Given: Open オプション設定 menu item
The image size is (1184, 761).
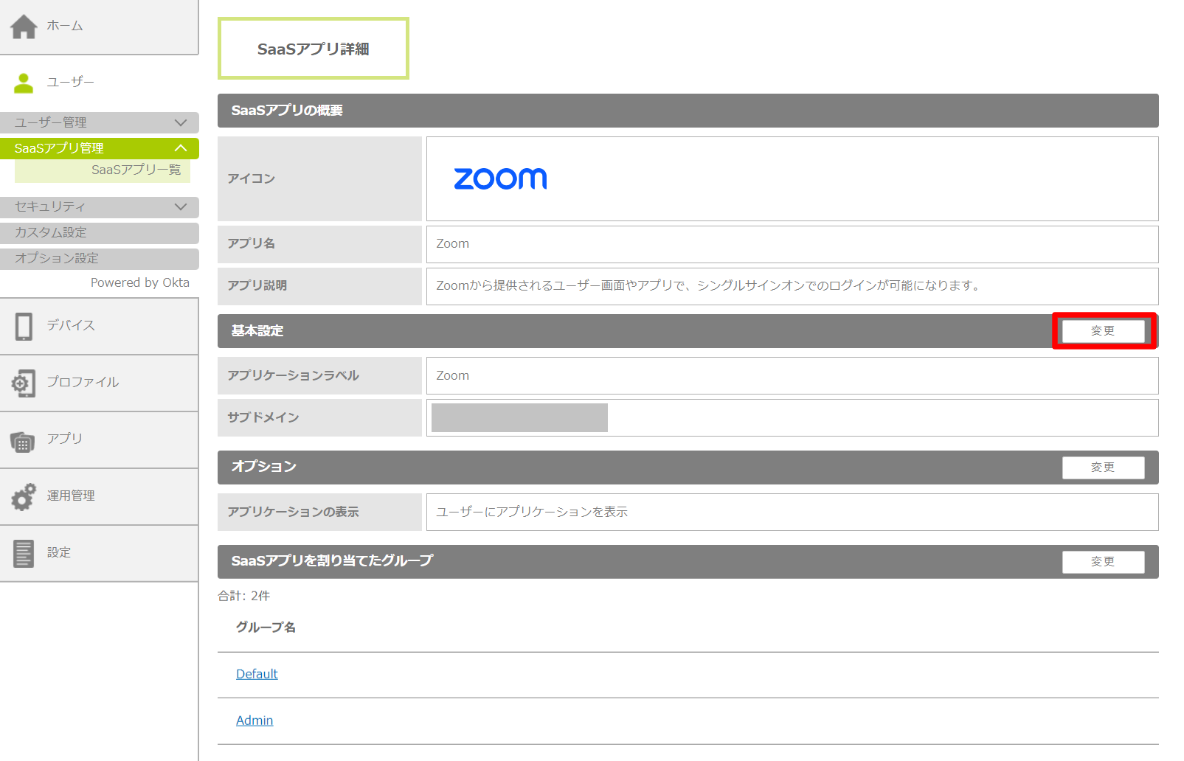Looking at the screenshot, I should click(x=100, y=259).
